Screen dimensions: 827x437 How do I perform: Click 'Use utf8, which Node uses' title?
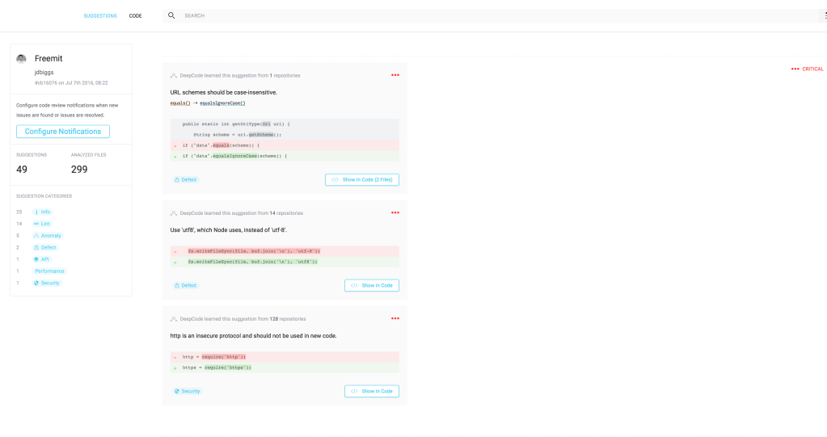pyautogui.click(x=228, y=230)
